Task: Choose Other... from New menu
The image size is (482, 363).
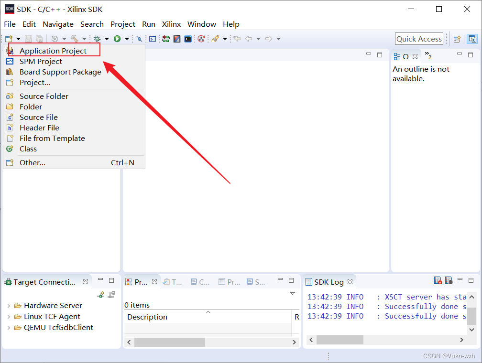Action: [74, 162]
